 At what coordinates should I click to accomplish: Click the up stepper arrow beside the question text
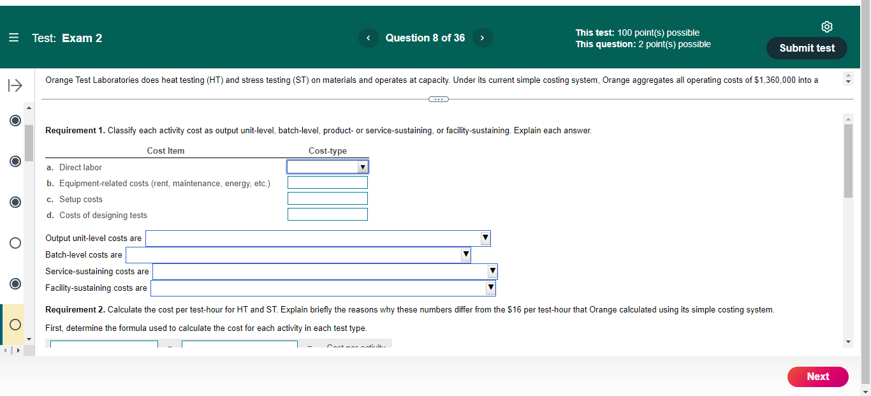[848, 75]
